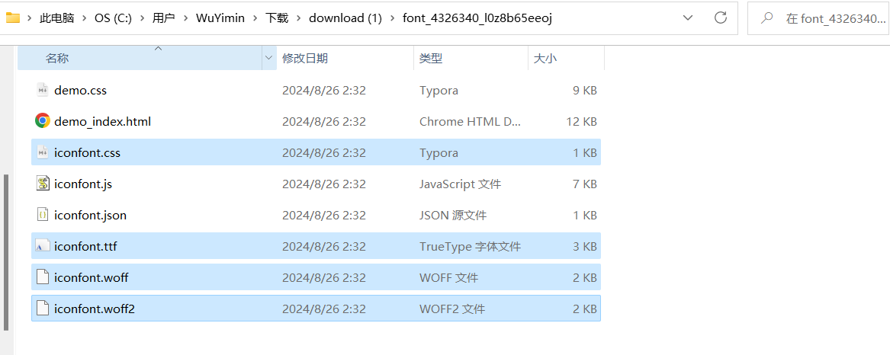Go to WuYimin folder in breadcrumb
This screenshot has height=355, width=890.
(220, 18)
